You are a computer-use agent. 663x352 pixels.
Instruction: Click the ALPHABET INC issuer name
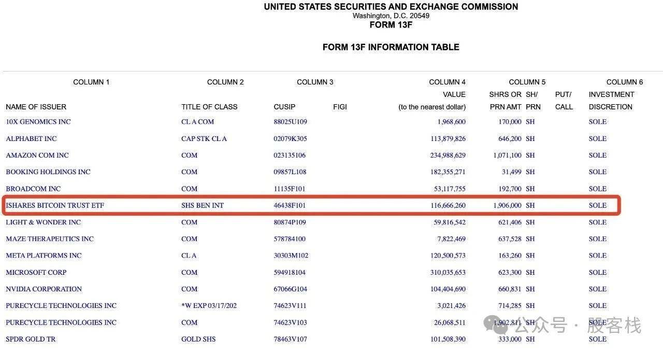(31, 138)
